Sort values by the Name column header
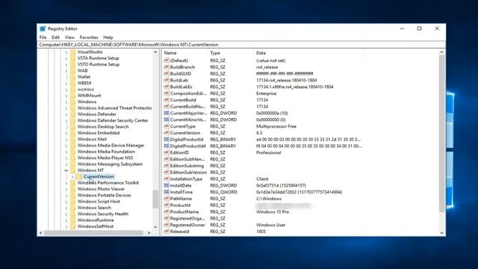Image resolution: width=478 pixels, height=269 pixels. [184, 53]
